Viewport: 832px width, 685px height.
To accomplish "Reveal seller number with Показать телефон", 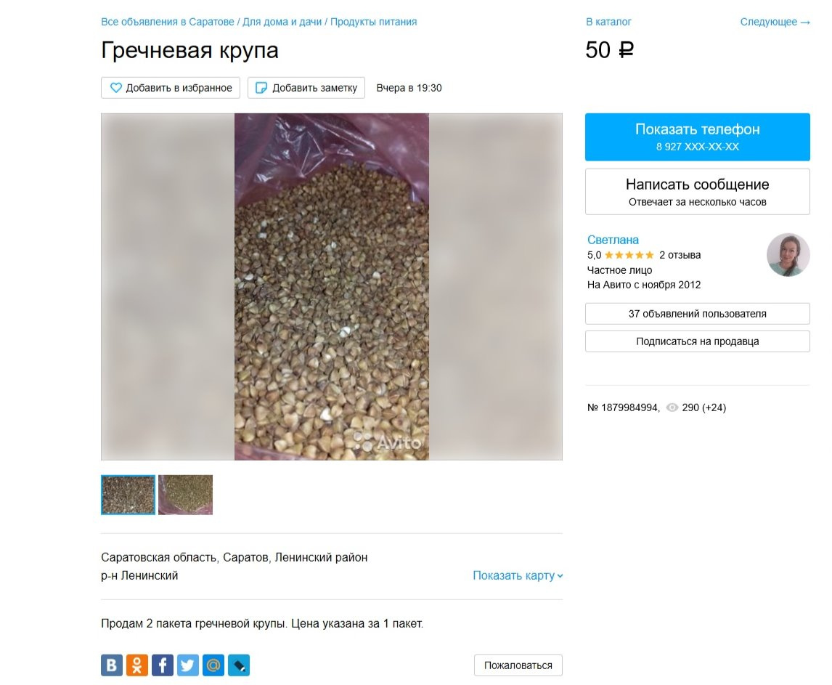I will (697, 137).
